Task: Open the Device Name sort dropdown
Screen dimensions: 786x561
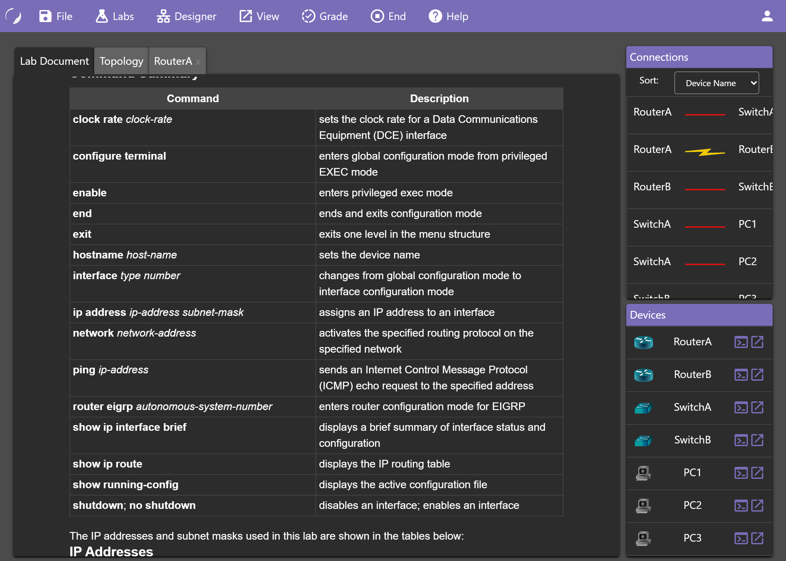Action: (x=716, y=83)
